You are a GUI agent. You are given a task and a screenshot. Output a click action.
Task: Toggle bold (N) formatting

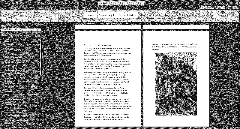(x=14, y=17)
